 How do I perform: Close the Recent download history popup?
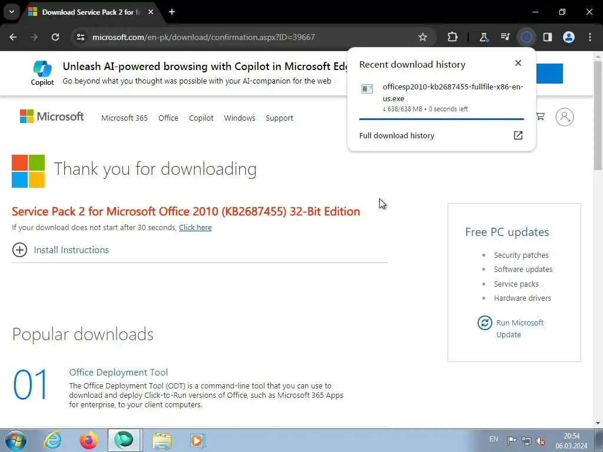click(518, 63)
